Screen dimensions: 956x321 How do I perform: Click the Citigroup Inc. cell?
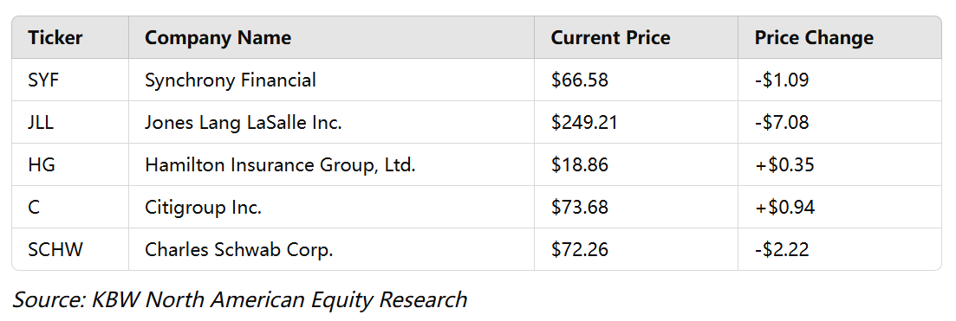click(332, 207)
